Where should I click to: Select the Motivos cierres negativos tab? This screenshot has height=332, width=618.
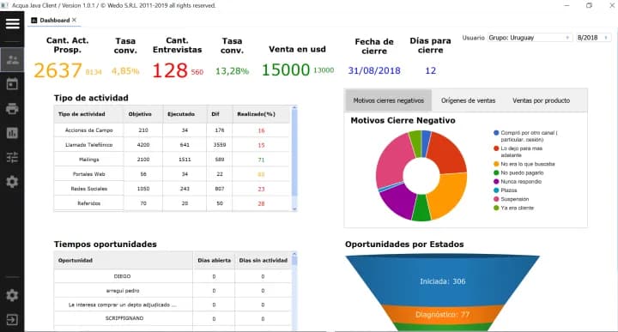pyautogui.click(x=388, y=100)
